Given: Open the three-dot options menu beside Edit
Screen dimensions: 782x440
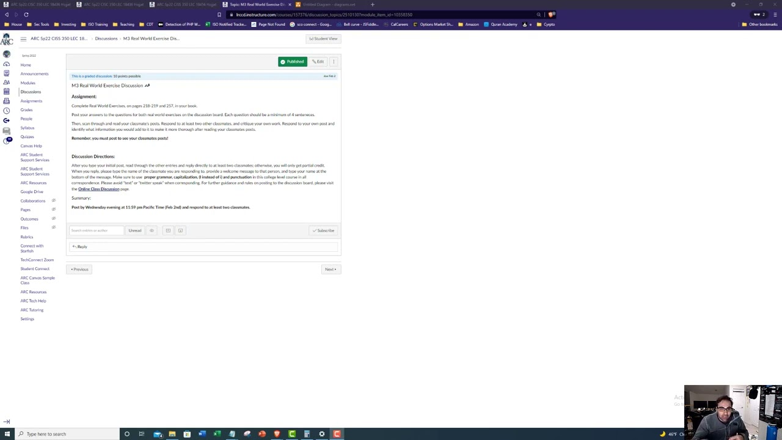Looking at the screenshot, I should tap(334, 62).
